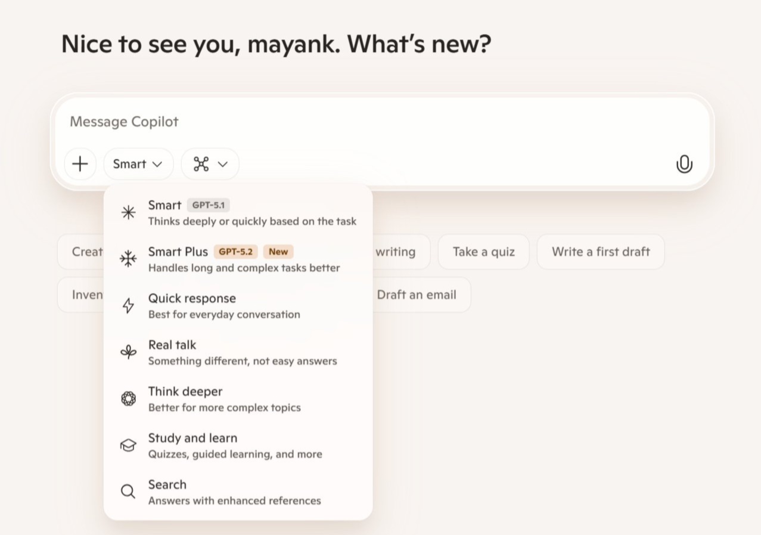Click the plus button to attach files
Screen dimensions: 761x535
(80, 163)
